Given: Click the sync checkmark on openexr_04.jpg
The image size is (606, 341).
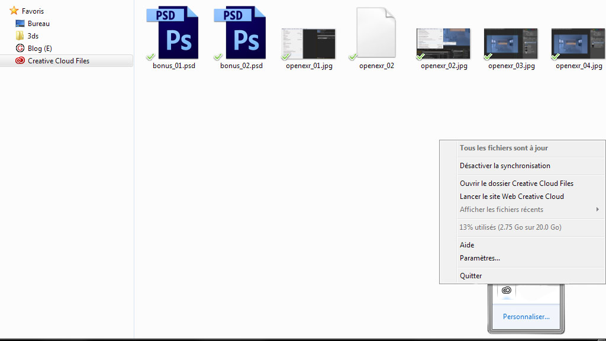Looking at the screenshot, I should pos(555,57).
